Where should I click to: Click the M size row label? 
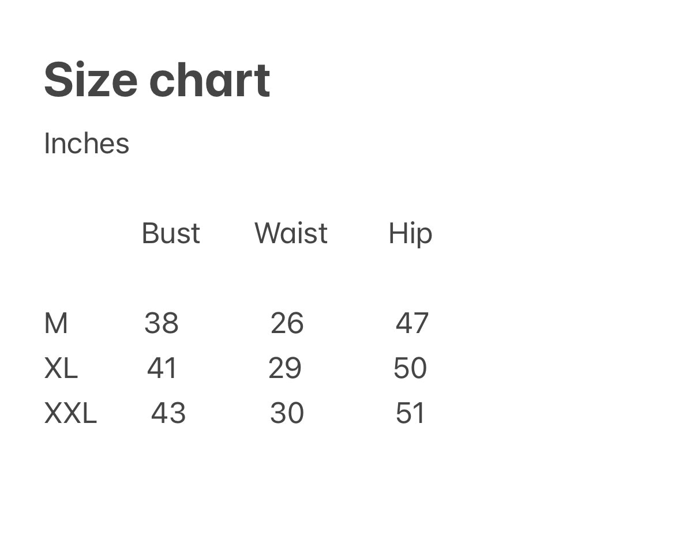56,323
